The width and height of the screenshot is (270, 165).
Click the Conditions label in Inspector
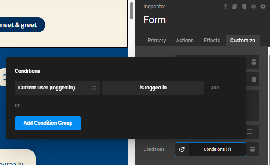(x=154, y=149)
